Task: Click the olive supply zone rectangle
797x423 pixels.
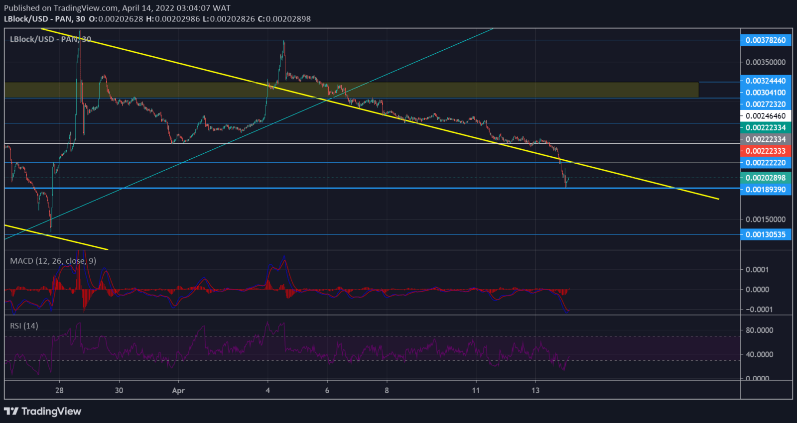Action: pos(352,90)
